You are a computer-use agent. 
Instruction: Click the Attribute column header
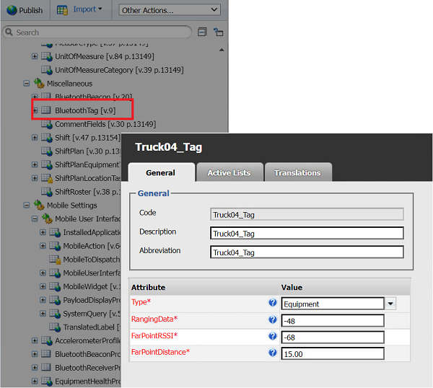coord(204,287)
